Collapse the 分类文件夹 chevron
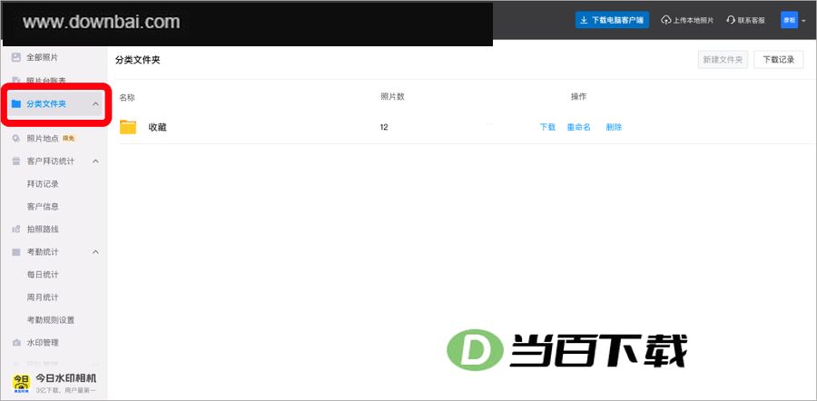Screen dimensions: 817x401 pos(95,104)
